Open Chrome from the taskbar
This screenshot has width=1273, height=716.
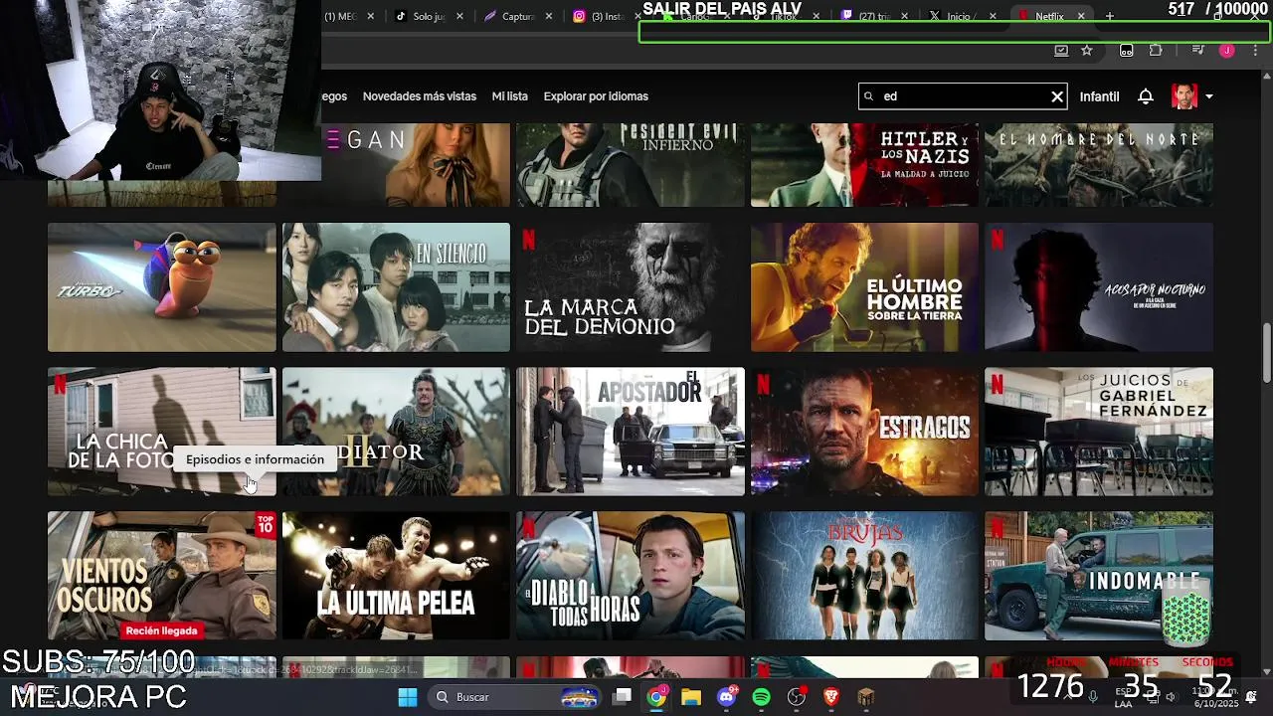pyautogui.click(x=657, y=697)
